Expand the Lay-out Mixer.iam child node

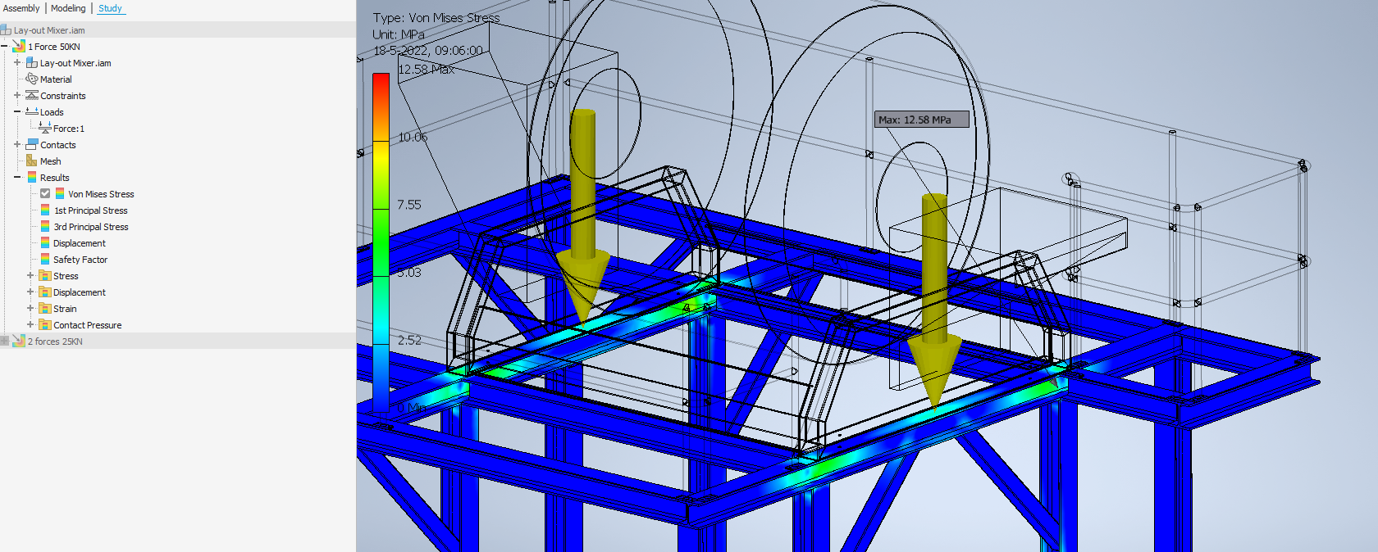[17, 63]
